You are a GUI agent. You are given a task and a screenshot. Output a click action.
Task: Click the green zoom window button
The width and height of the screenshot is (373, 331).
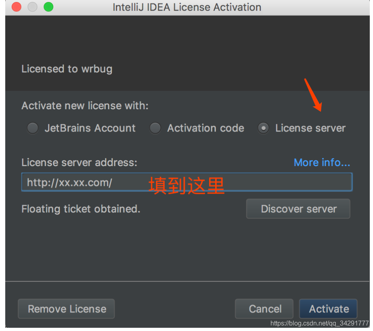[48, 7]
